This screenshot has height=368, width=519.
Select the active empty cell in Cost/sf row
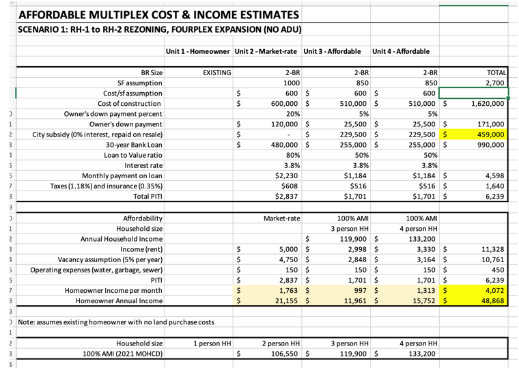[x=474, y=93]
